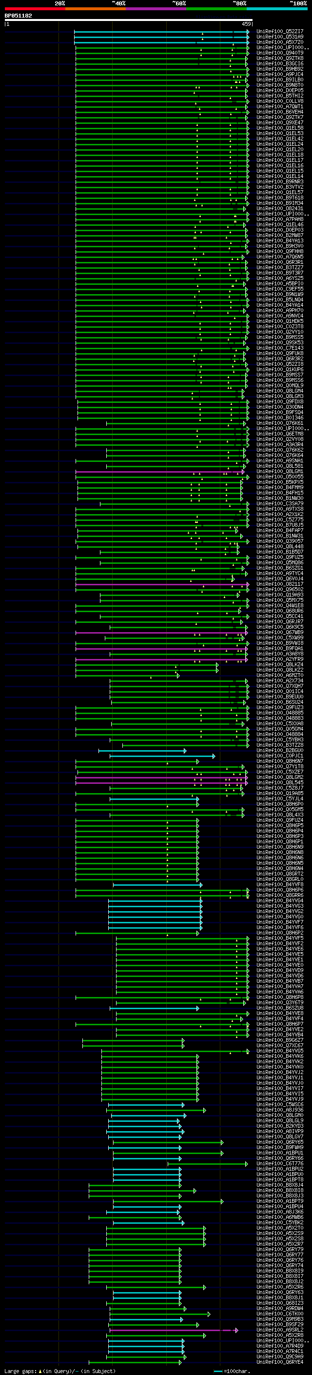Click the UniRef100_Q6RY65 label
Viewport: 312px width, 1375px height.
(280, 1142)
